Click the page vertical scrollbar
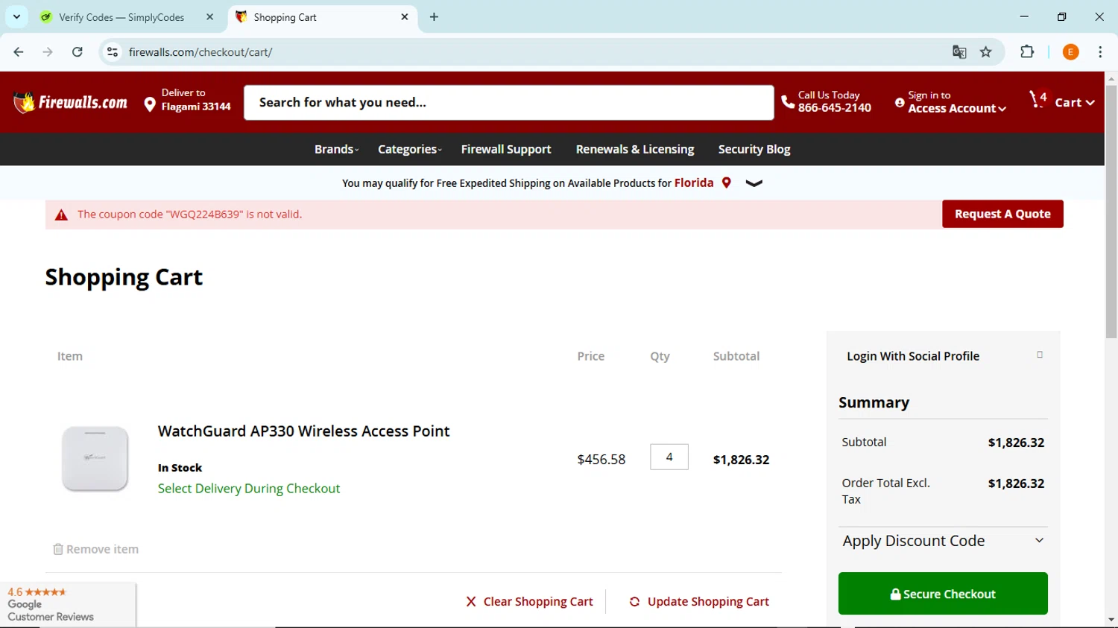The image size is (1118, 628). (x=1111, y=212)
